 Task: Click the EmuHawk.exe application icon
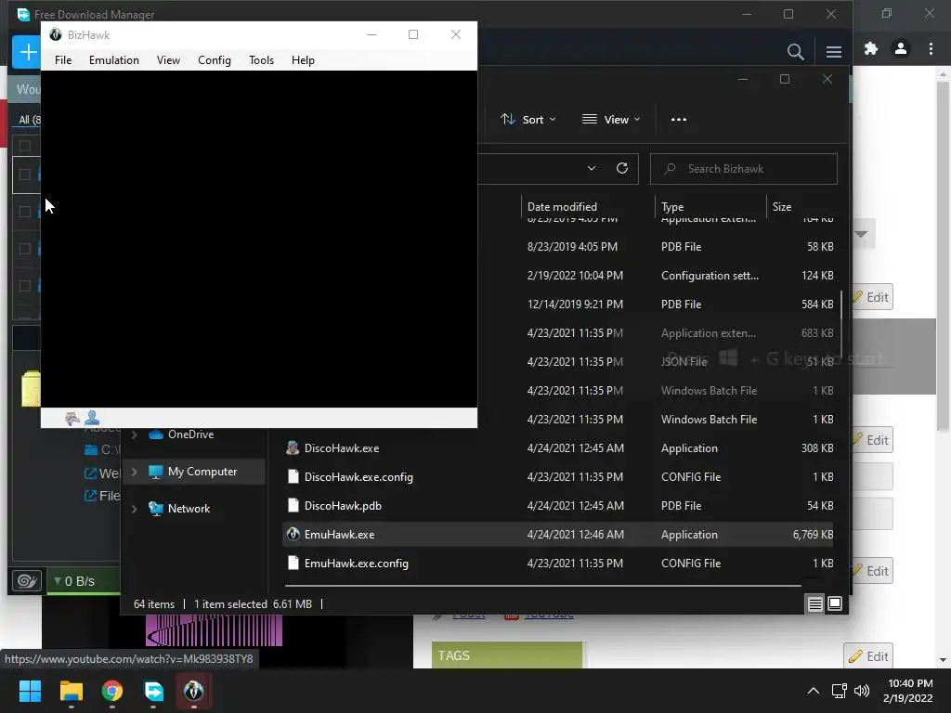[x=293, y=534]
